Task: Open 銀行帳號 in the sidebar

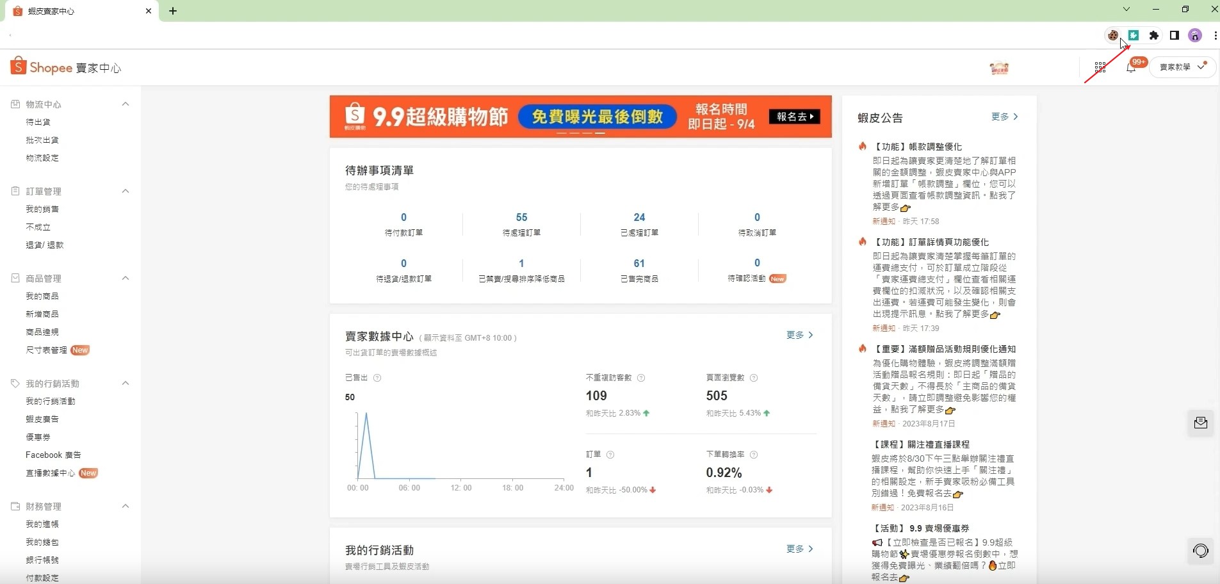Action: point(42,560)
